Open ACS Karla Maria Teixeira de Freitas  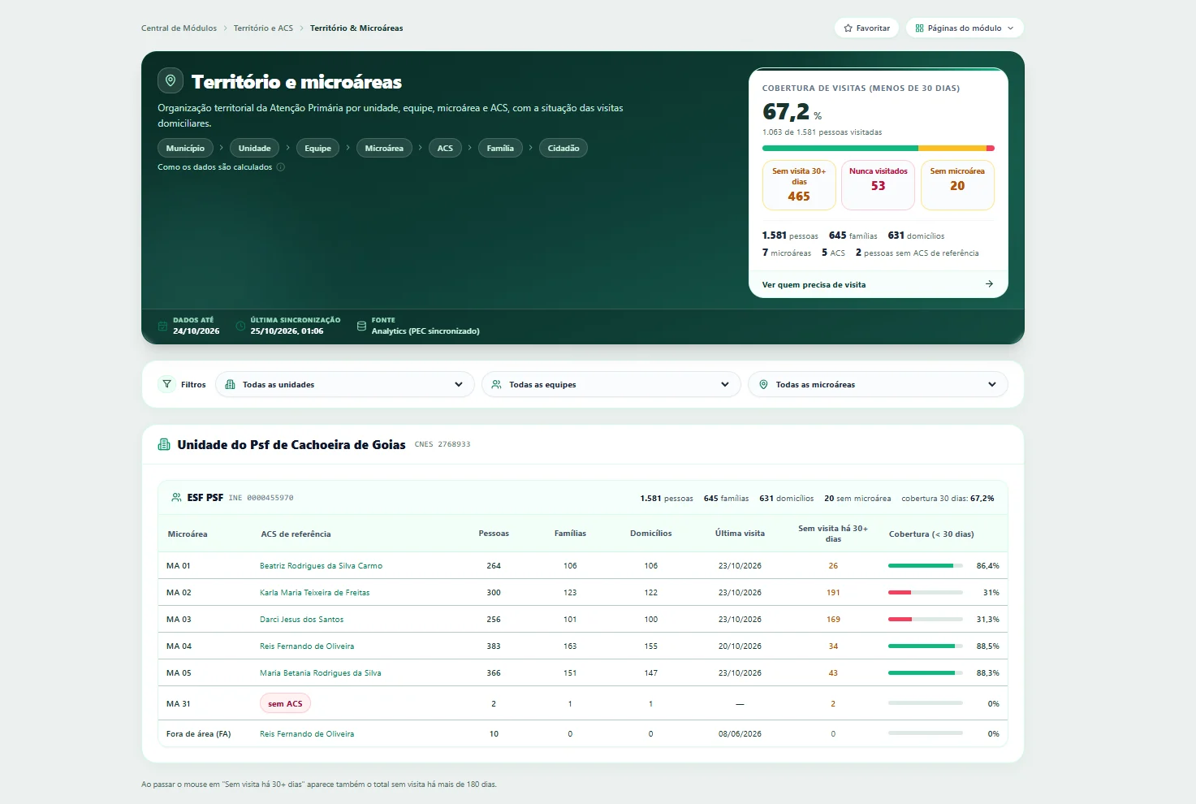[x=314, y=593]
